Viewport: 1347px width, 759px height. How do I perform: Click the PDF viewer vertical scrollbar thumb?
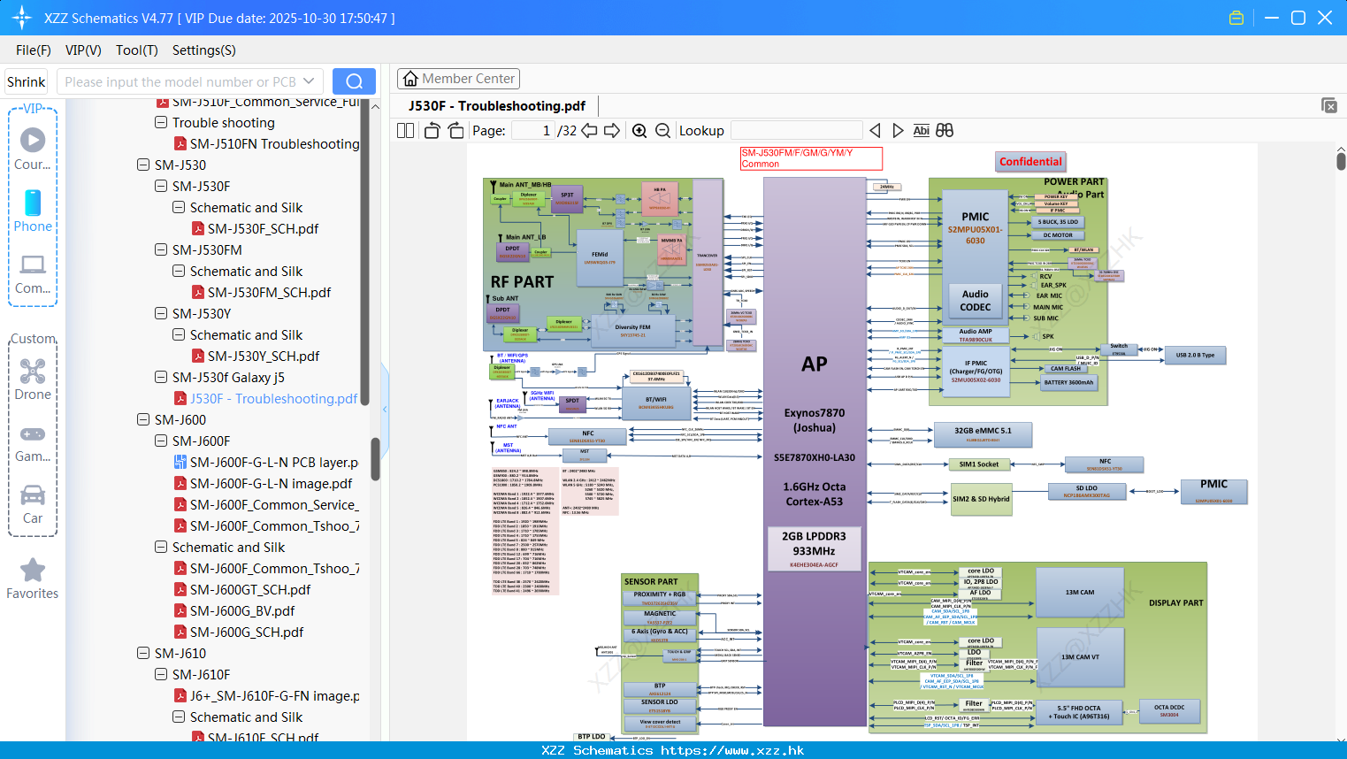pos(1341,161)
